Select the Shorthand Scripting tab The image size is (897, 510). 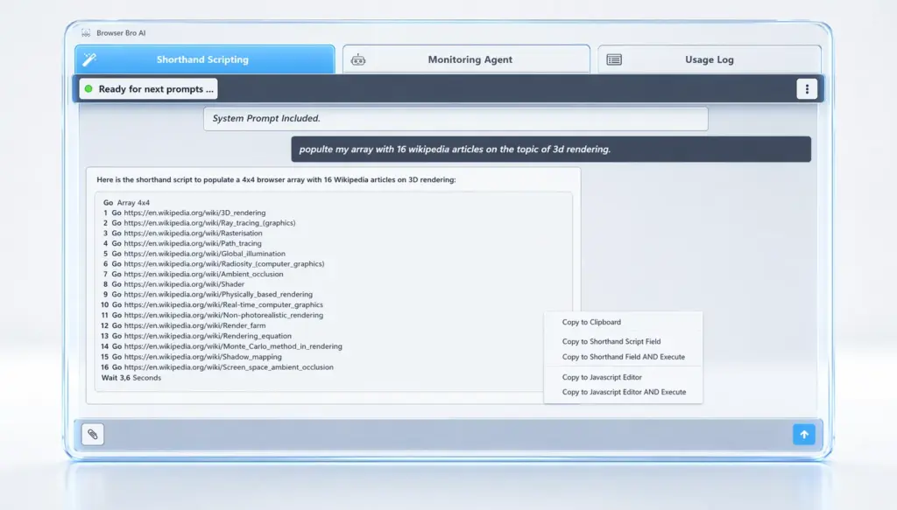tap(203, 59)
